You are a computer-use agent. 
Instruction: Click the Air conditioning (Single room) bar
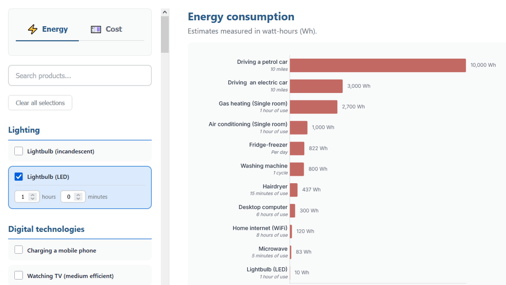coord(299,127)
